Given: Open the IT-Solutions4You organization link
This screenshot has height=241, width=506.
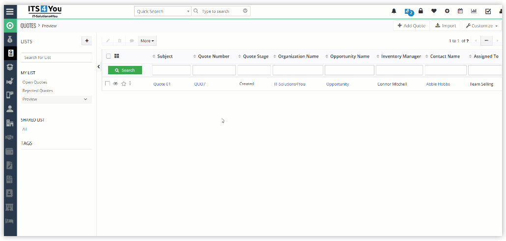Looking at the screenshot, I should click(x=289, y=84).
